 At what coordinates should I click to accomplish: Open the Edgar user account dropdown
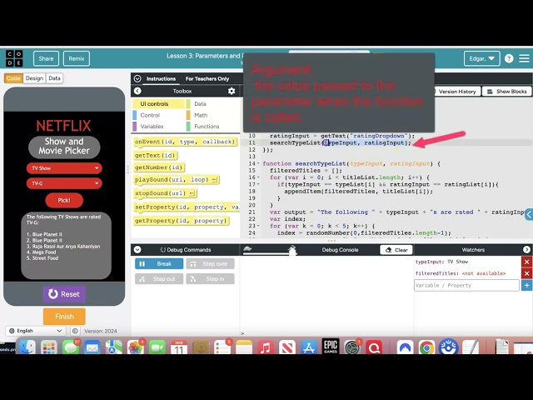coord(481,58)
